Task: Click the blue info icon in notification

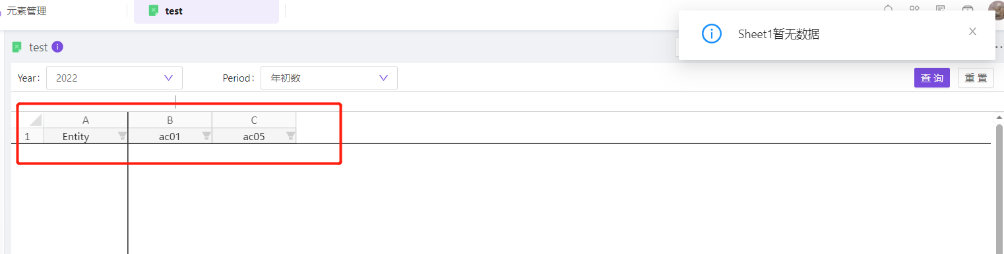Action: point(712,34)
